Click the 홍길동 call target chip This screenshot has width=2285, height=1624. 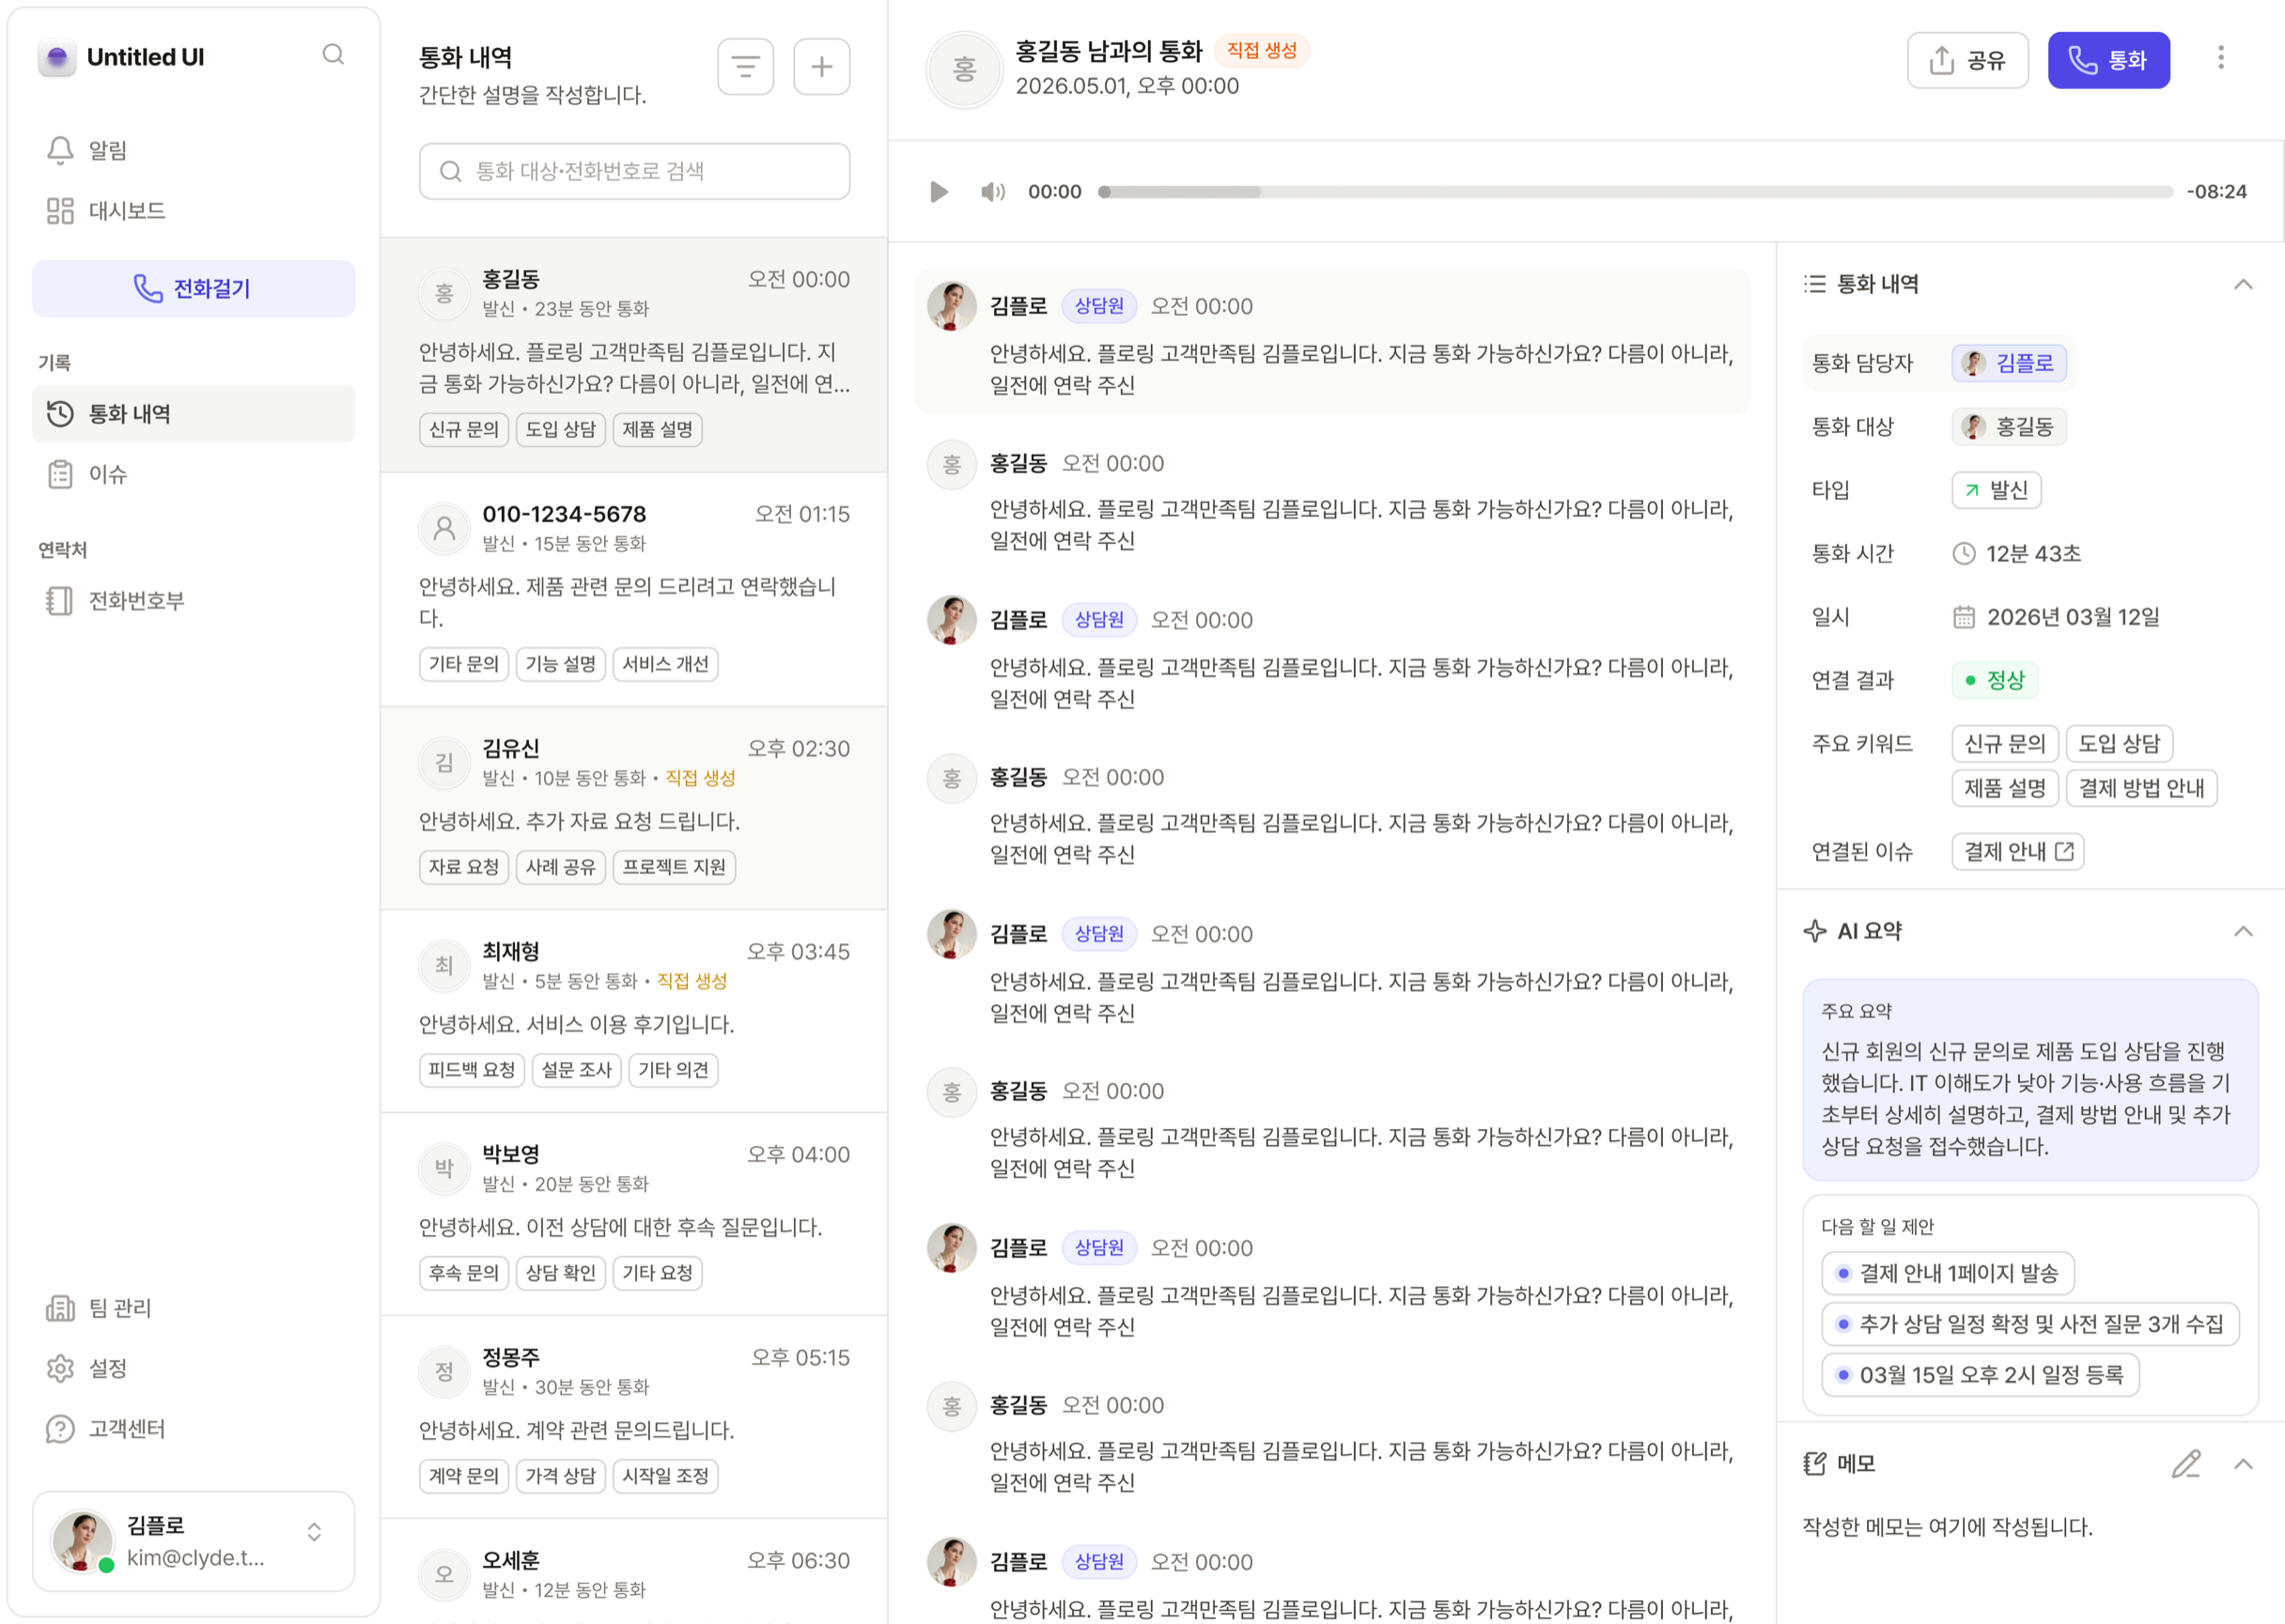coord(2009,427)
